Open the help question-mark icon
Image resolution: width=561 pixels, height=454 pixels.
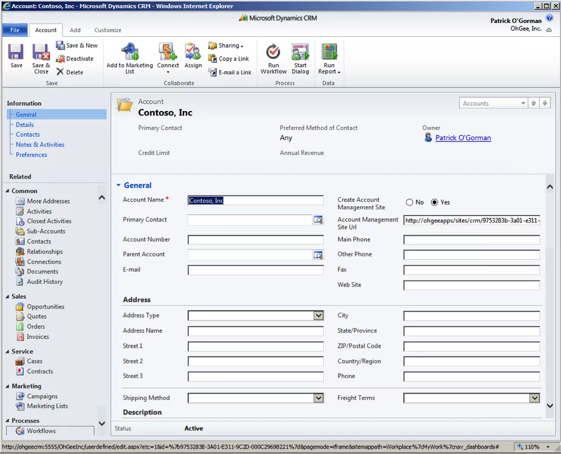[x=549, y=18]
